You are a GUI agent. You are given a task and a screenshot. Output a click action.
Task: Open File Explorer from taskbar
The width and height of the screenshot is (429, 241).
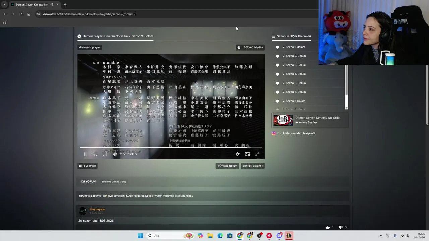pos(210,236)
